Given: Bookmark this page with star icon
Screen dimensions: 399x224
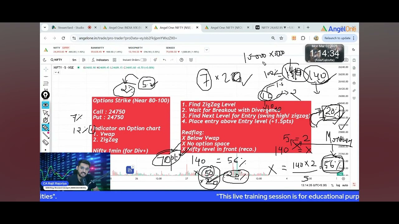Looking at the screenshot, I should (281, 38).
